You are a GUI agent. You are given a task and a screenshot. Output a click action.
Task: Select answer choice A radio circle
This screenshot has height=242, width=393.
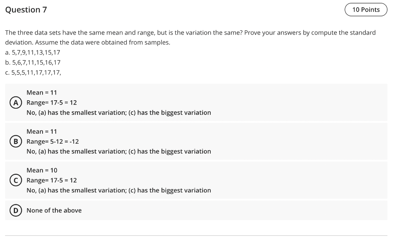click(x=16, y=103)
